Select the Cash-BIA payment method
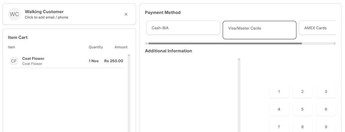This screenshot has height=132, width=345. click(x=183, y=28)
